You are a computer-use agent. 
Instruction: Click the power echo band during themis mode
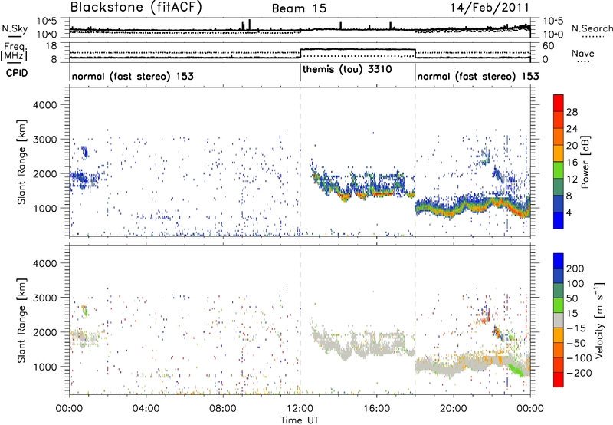coord(362,186)
